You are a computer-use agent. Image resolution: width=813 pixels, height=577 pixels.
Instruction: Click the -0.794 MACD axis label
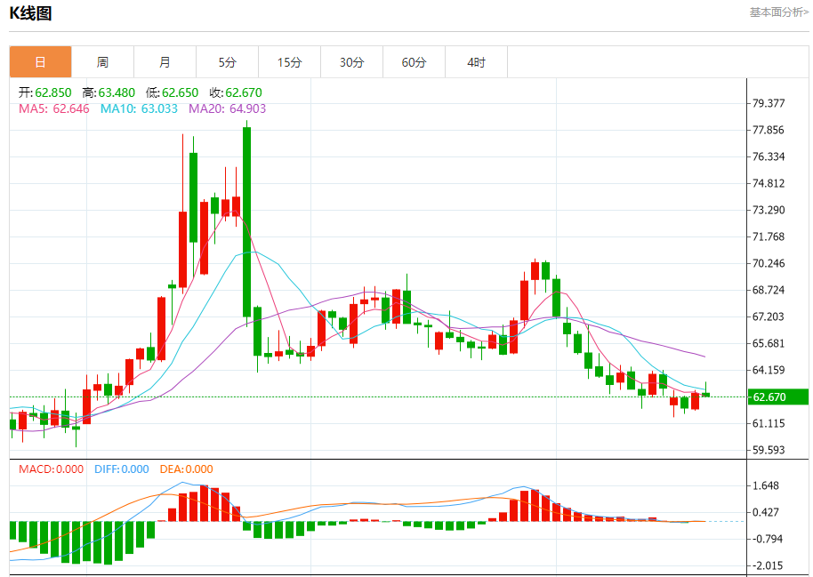click(x=768, y=539)
